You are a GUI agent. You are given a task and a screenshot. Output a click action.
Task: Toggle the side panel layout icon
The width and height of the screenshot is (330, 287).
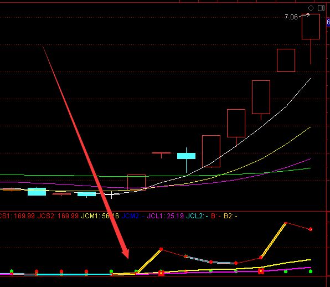coord(321,8)
